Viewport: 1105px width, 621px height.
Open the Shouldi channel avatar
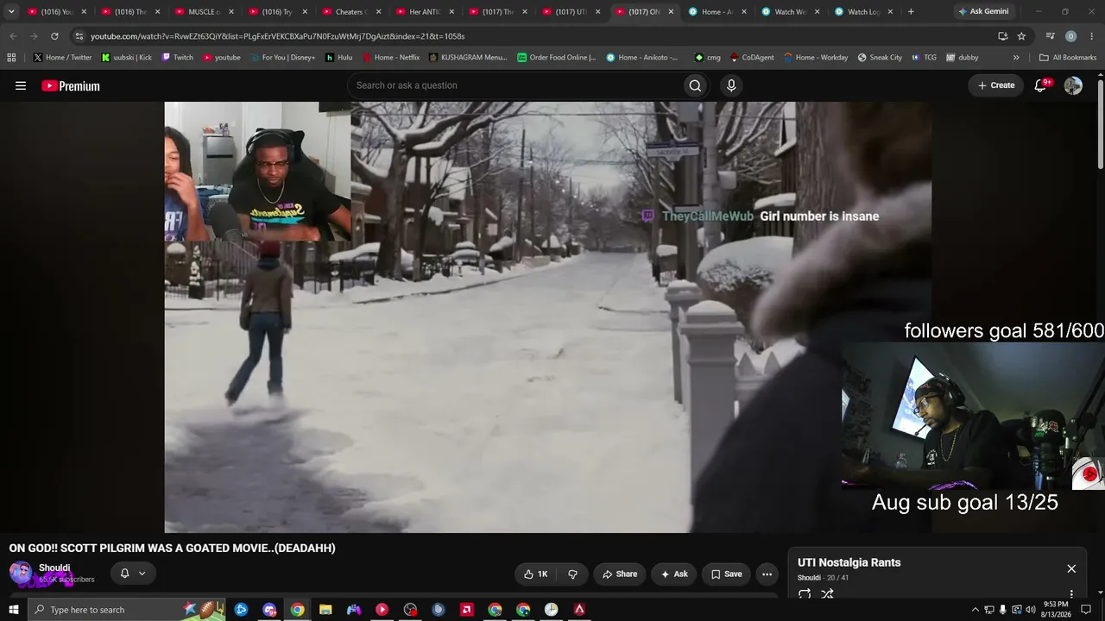click(x=21, y=573)
